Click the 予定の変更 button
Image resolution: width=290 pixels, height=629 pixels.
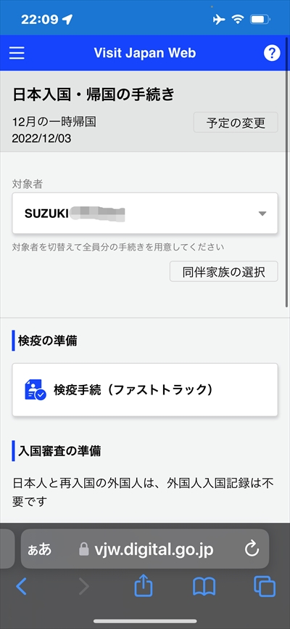(236, 122)
